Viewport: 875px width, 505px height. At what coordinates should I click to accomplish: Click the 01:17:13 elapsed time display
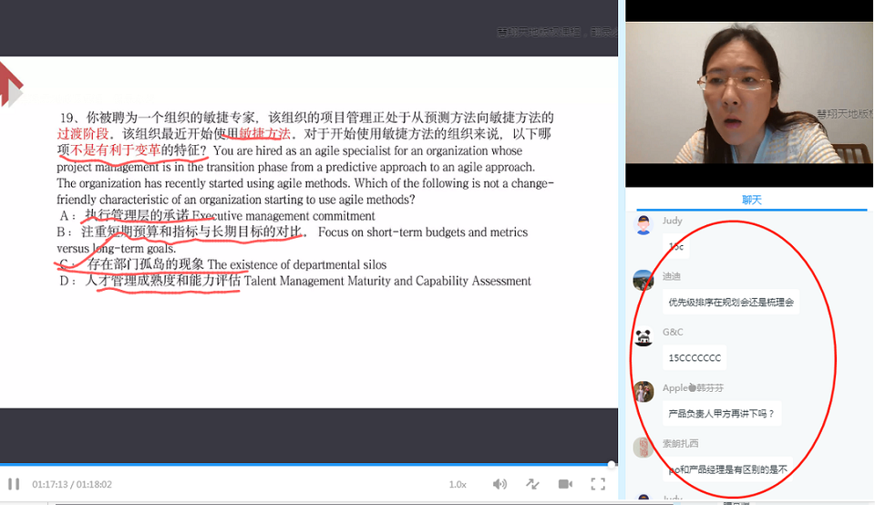click(x=51, y=485)
